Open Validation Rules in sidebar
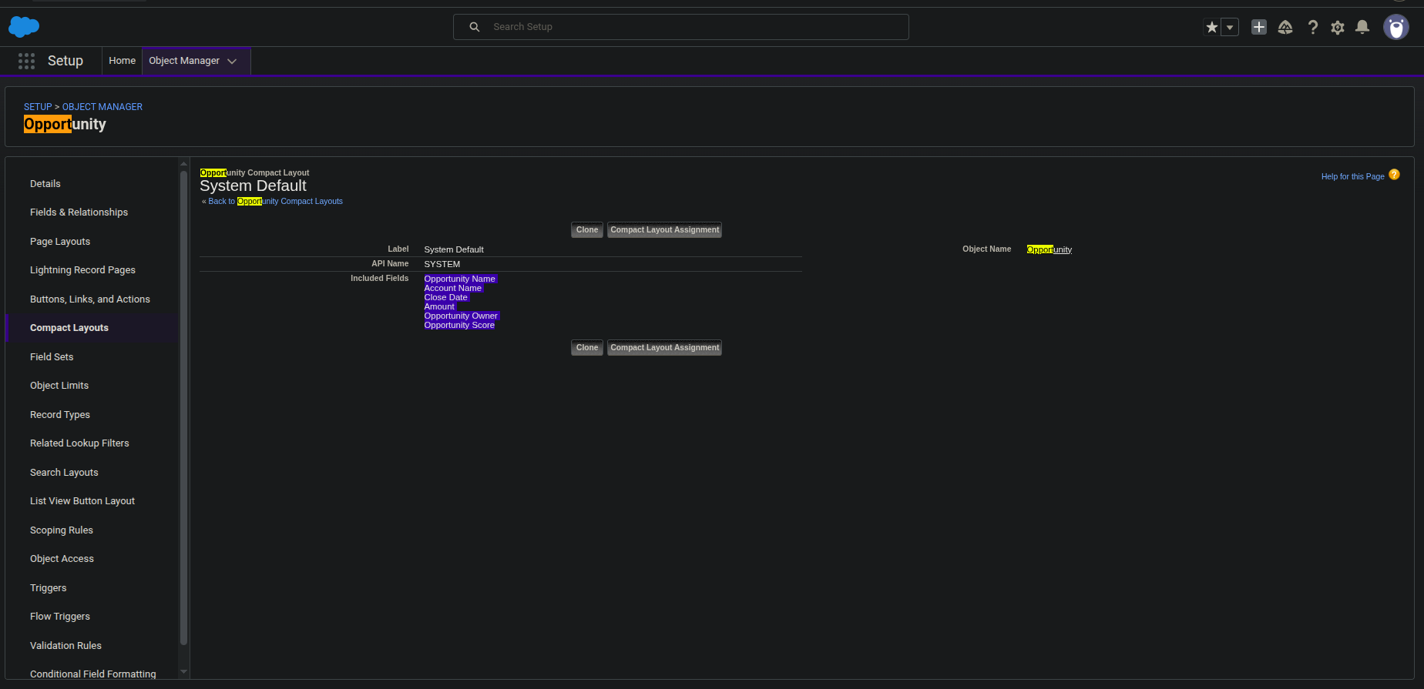 pyautogui.click(x=65, y=645)
